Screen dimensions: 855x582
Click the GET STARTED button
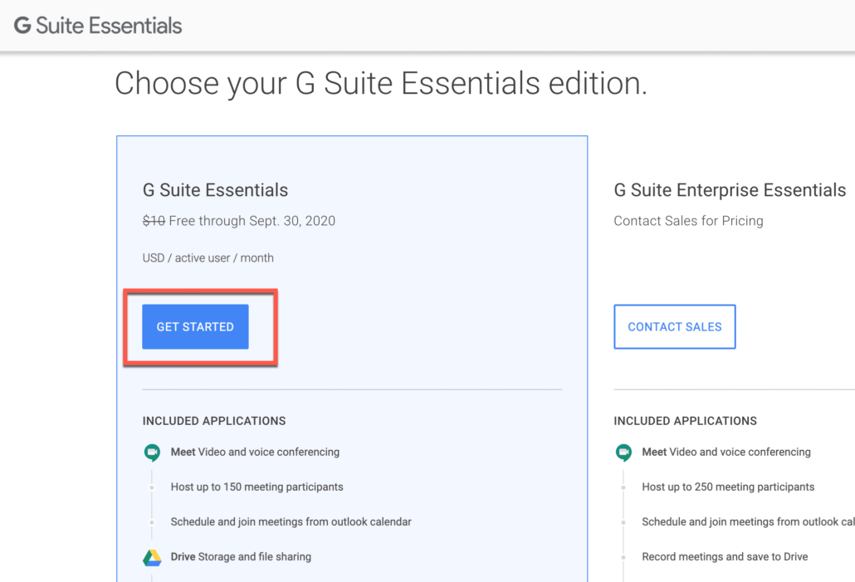point(195,327)
